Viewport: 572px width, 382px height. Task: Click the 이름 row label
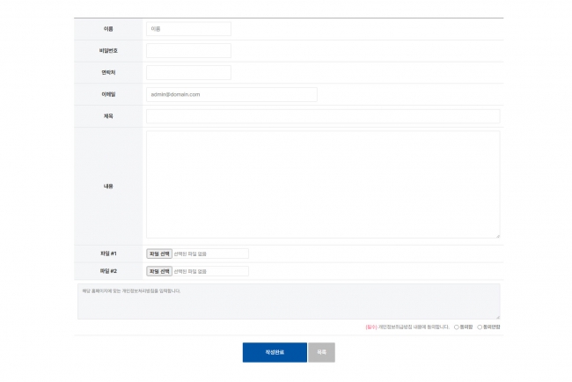click(108, 29)
